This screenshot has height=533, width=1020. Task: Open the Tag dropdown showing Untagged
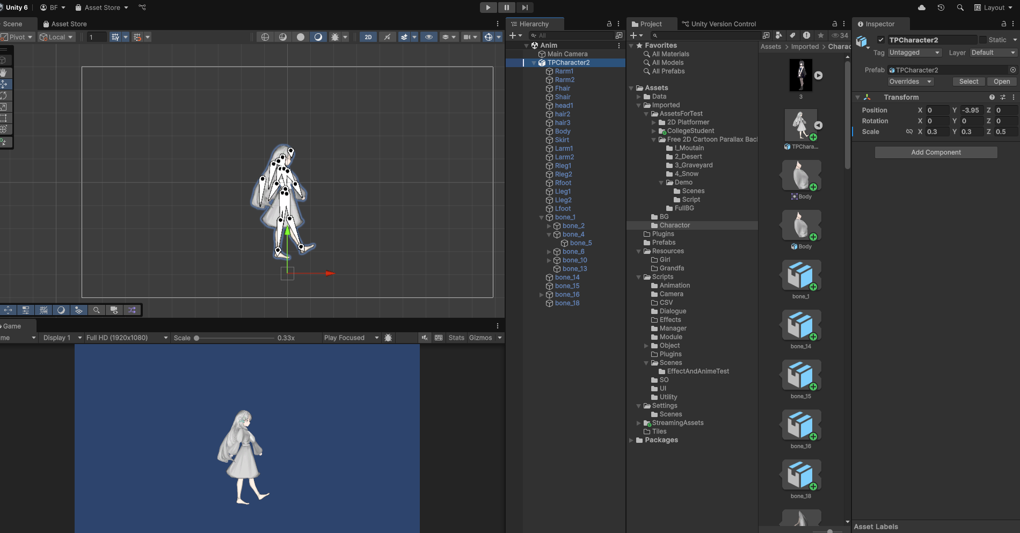pos(914,53)
